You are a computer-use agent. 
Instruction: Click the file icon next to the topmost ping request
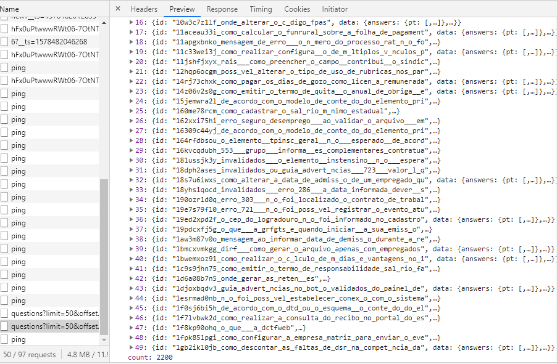click(x=6, y=68)
